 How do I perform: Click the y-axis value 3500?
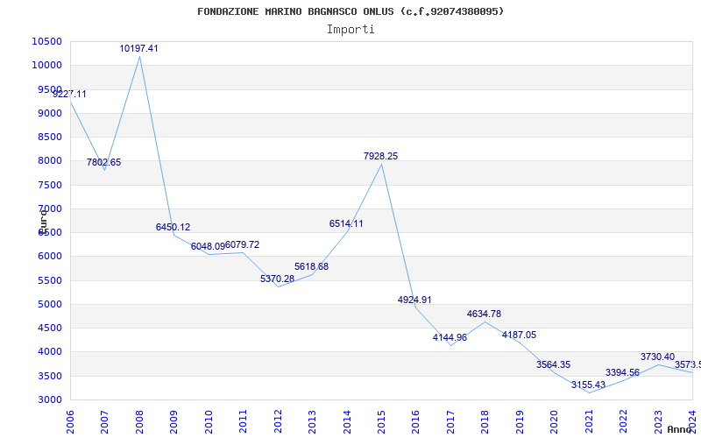49,376
